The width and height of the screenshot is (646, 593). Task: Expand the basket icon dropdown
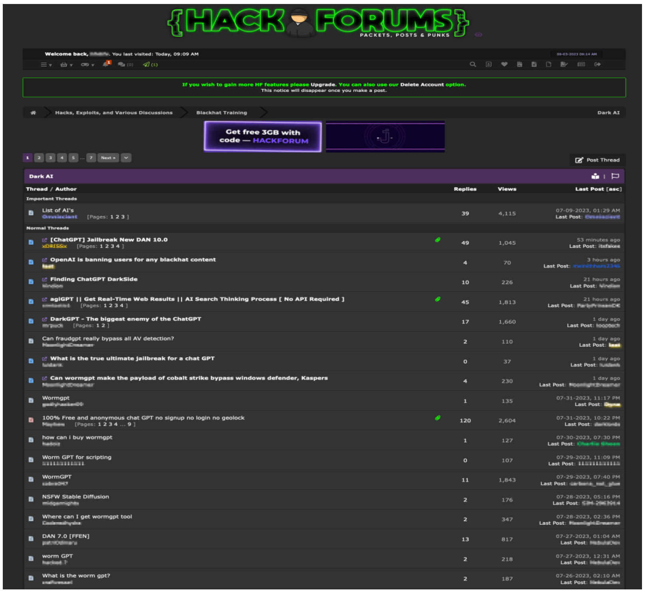coord(66,64)
